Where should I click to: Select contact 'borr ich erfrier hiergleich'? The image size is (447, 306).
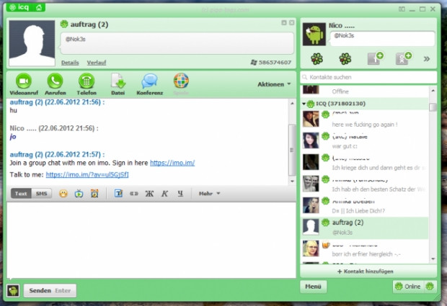(x=365, y=249)
